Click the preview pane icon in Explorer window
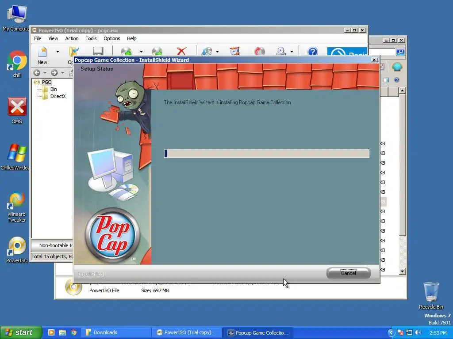 (x=386, y=80)
